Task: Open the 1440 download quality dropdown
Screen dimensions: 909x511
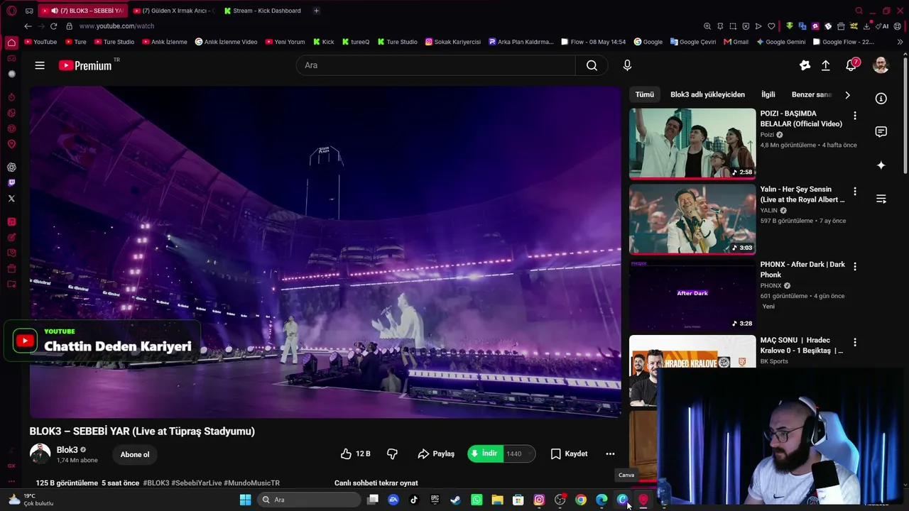Action: point(520,454)
